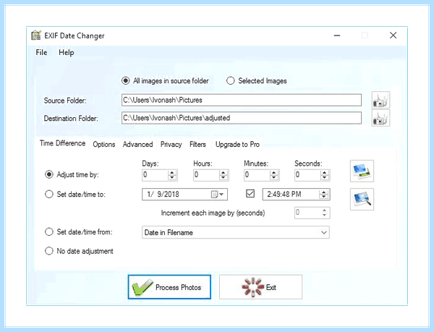Click the 1/ 9/2018 date text
434x332 pixels.
(x=163, y=195)
